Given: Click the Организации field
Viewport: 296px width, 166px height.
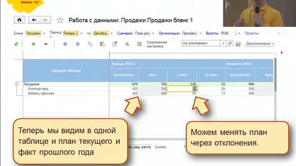Looking at the screenshot, I should tap(189, 33).
